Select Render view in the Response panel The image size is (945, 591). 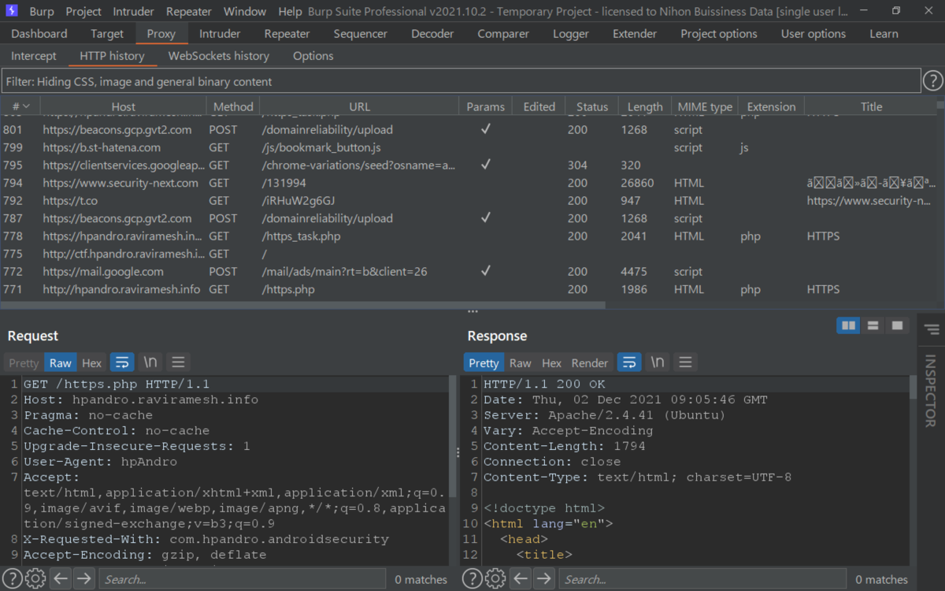tap(590, 362)
